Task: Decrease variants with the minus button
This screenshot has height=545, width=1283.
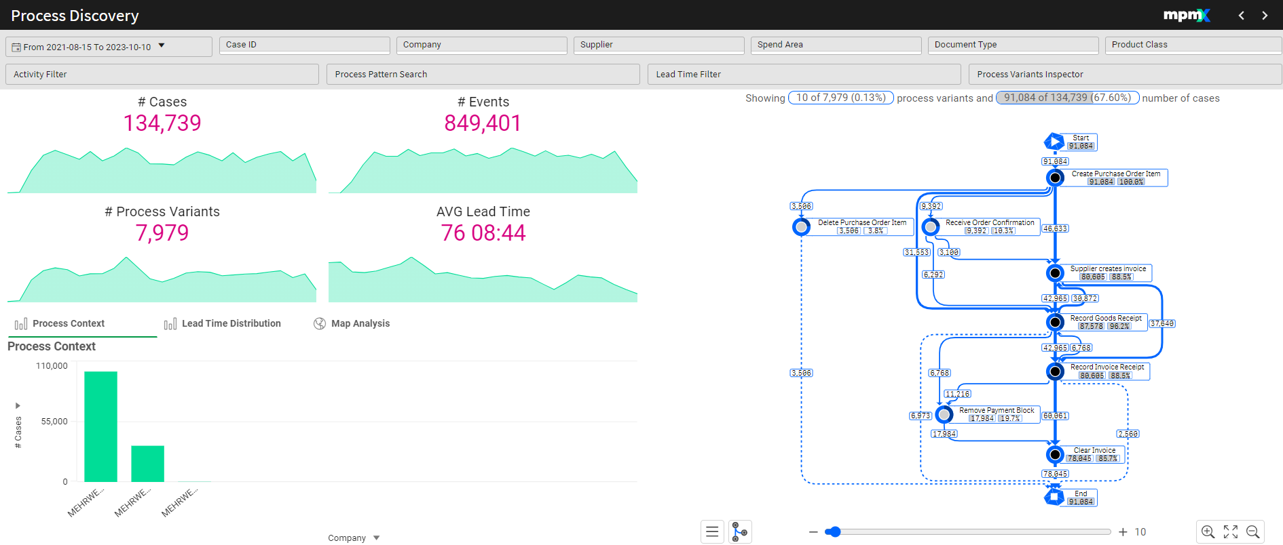Action: 813,532
